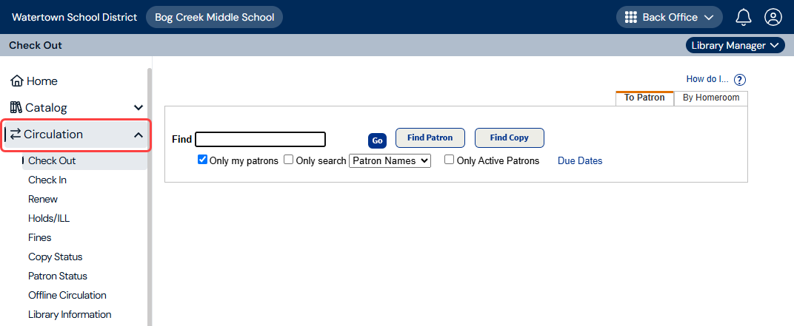794x326 pixels.
Task: Open the Due Dates link
Action: (580, 160)
